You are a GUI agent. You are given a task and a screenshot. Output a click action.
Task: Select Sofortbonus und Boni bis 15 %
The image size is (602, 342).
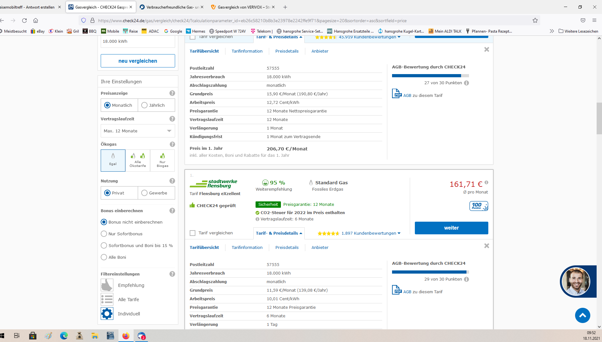104,245
